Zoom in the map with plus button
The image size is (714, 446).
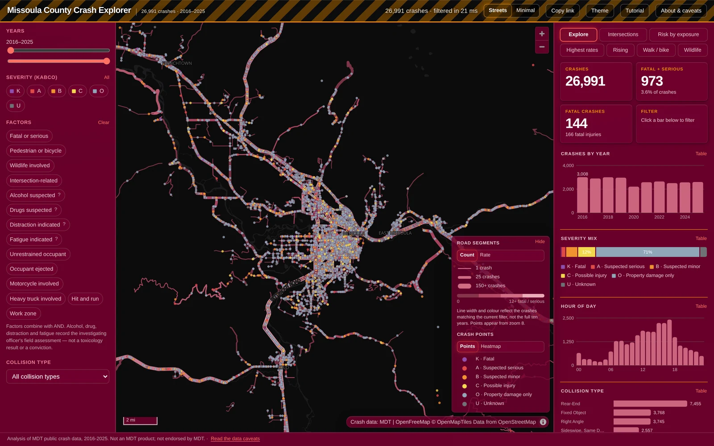click(542, 33)
